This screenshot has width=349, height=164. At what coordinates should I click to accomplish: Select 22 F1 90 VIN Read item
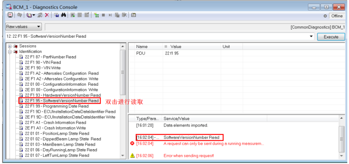click(43, 63)
